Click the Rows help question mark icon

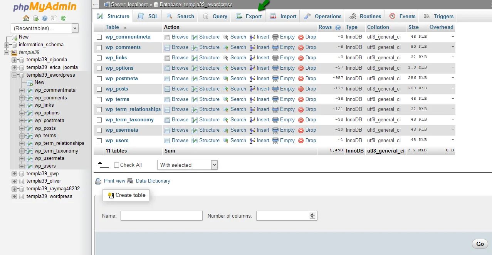(x=338, y=27)
